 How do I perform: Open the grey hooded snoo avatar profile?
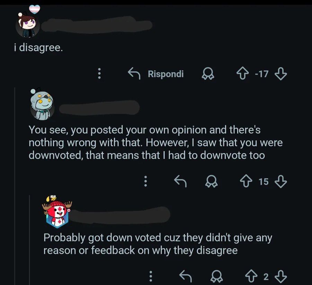[42, 105]
